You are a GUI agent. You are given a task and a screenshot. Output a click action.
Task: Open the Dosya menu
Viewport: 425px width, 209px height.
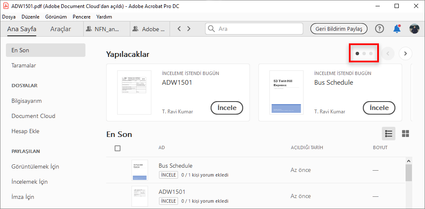(9, 17)
